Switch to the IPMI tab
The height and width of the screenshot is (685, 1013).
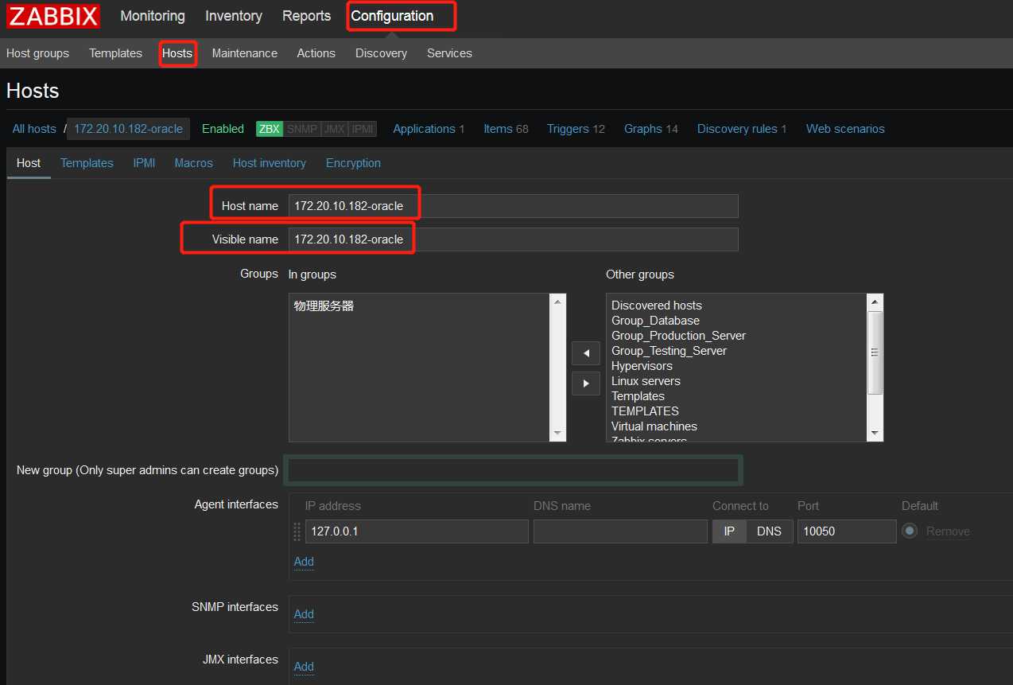[x=144, y=163]
